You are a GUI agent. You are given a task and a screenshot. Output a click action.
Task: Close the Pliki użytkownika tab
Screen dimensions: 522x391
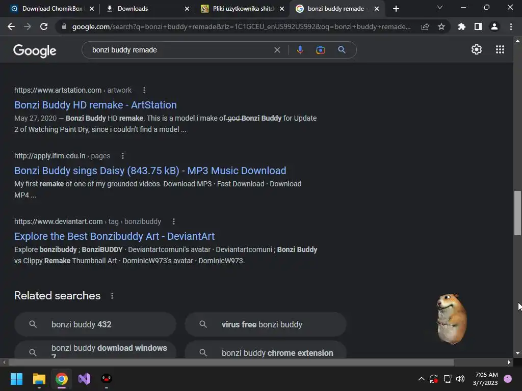[282, 9]
